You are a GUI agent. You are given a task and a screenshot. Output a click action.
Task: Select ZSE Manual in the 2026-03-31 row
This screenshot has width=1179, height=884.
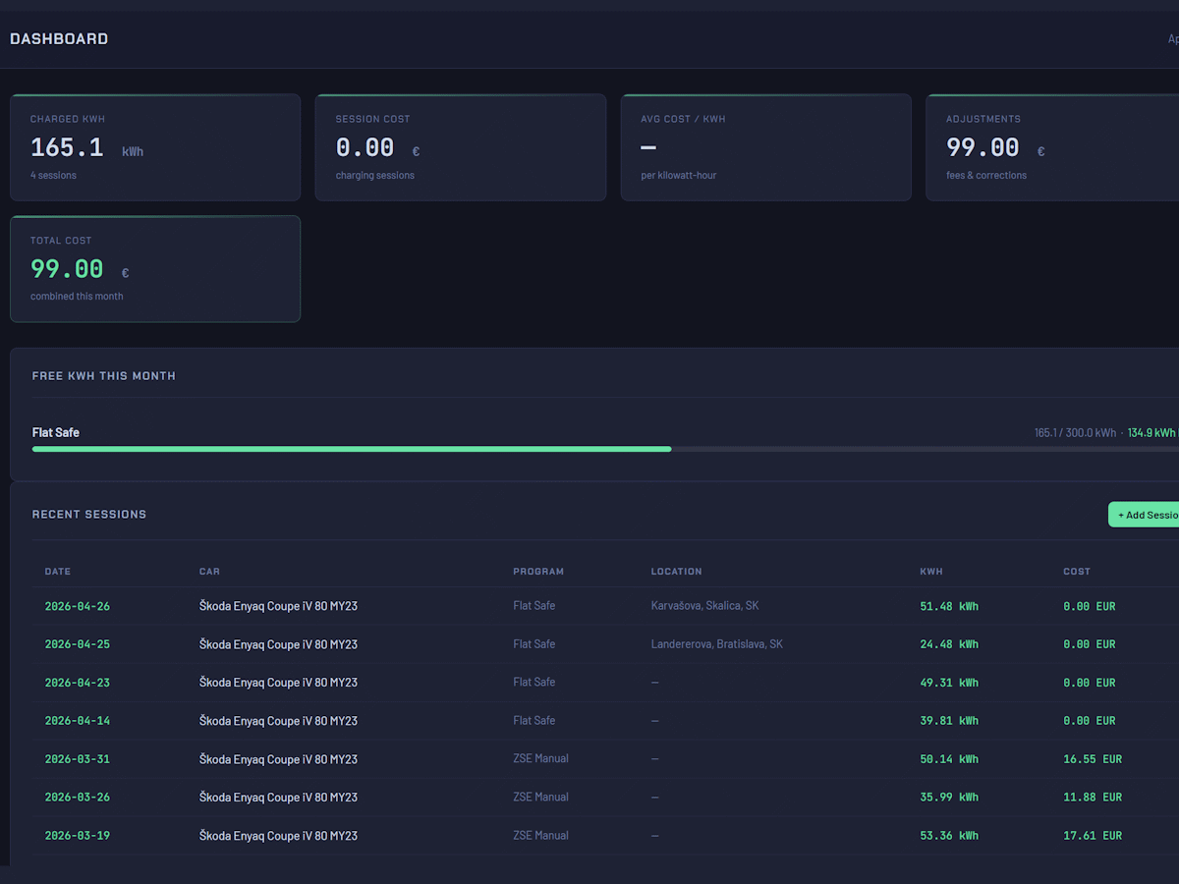[540, 758]
